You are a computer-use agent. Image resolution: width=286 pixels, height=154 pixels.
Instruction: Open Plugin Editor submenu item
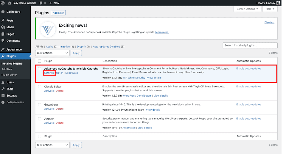[x=9, y=75]
